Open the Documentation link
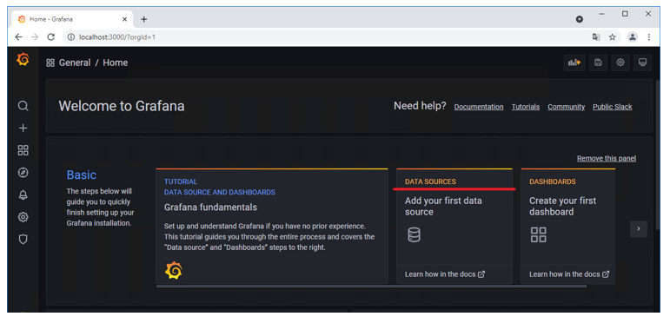670x323 pixels. [479, 107]
